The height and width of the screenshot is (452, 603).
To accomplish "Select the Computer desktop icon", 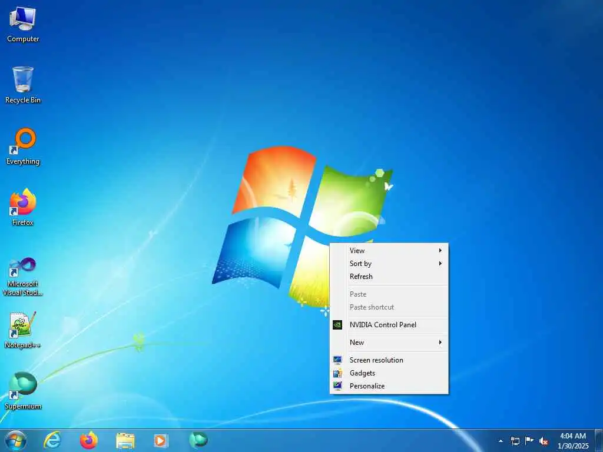I will pyautogui.click(x=23, y=24).
